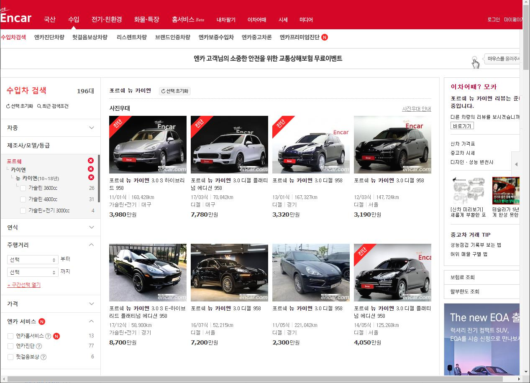Open the 중고차 시세 link
This screenshot has width=530, height=383.
point(463,153)
